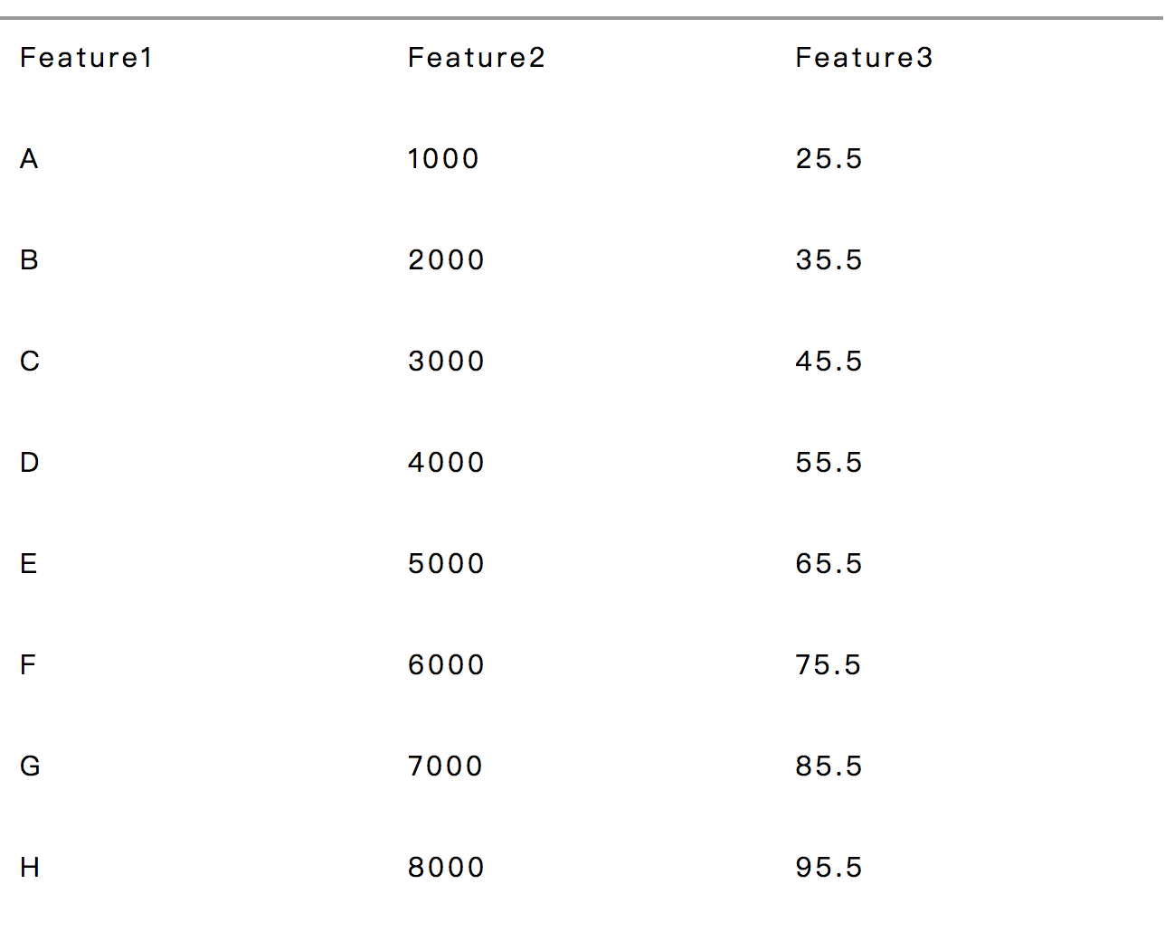
Task: Select the 75.5 value cell
Action: [829, 665]
